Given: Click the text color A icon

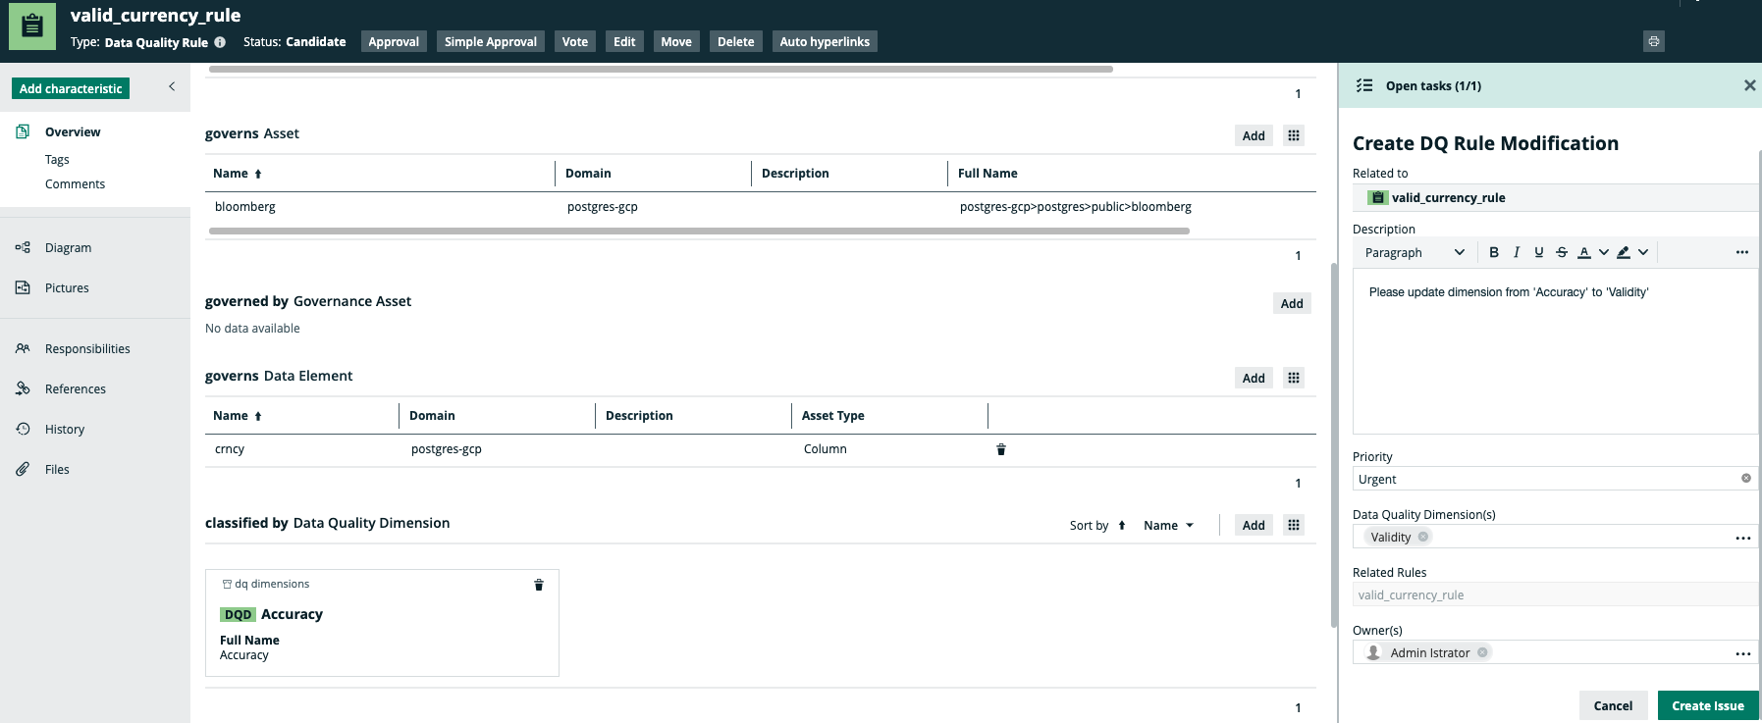Looking at the screenshot, I should click(x=1583, y=252).
